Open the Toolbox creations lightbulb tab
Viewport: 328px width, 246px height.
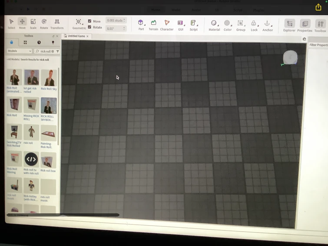(x=53, y=43)
